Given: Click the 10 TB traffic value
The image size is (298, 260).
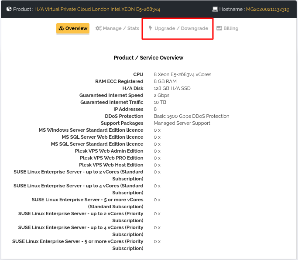Looking at the screenshot, I should tap(160, 102).
